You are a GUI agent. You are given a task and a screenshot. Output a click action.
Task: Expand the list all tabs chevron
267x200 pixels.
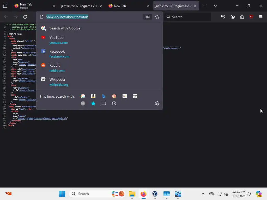click(215, 6)
